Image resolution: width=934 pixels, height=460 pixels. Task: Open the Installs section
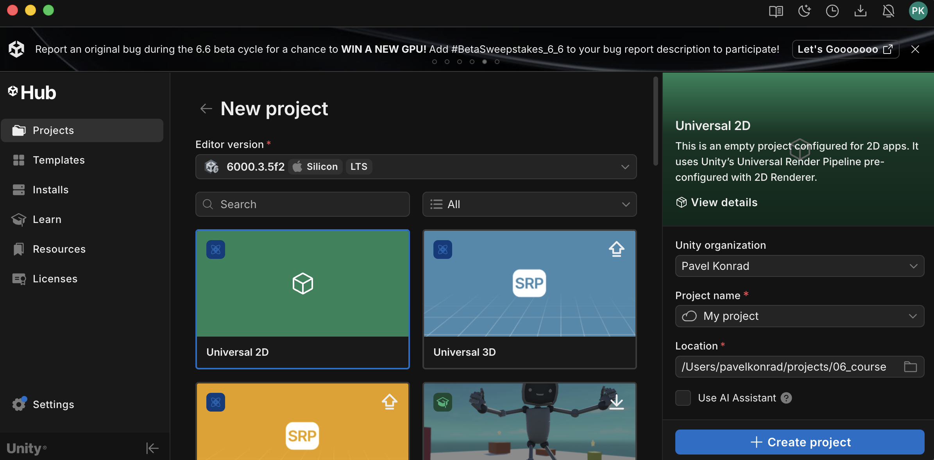pyautogui.click(x=82, y=190)
